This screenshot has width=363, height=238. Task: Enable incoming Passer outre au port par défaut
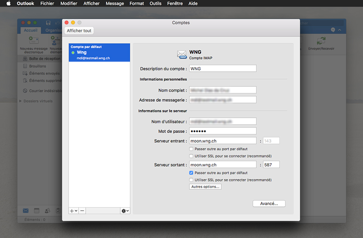pyautogui.click(x=191, y=149)
